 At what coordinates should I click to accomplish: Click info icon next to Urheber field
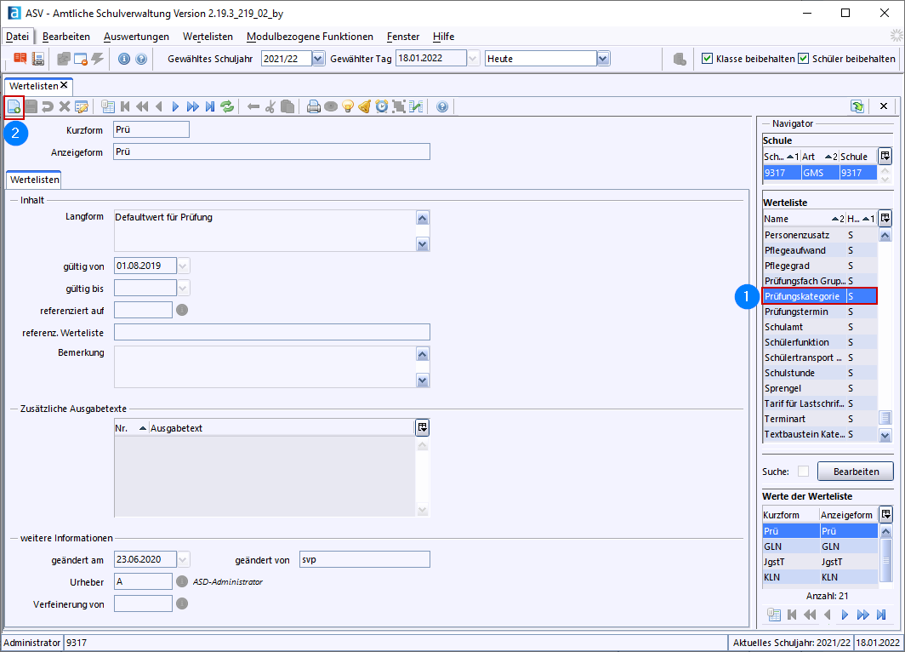182,581
